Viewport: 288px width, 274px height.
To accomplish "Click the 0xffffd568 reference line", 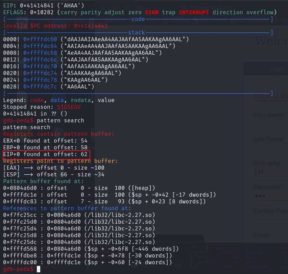I will [91, 249].
